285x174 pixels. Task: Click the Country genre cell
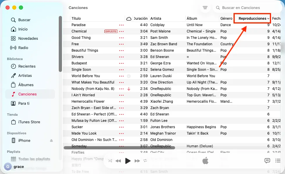(227, 44)
